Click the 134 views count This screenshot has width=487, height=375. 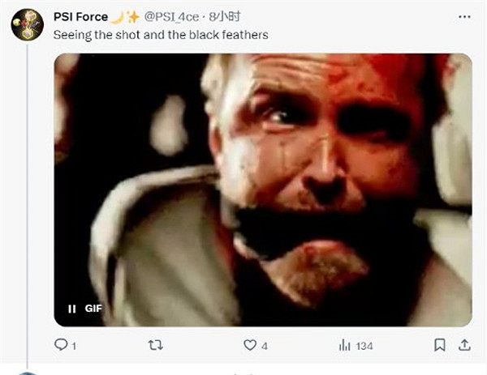point(364,346)
